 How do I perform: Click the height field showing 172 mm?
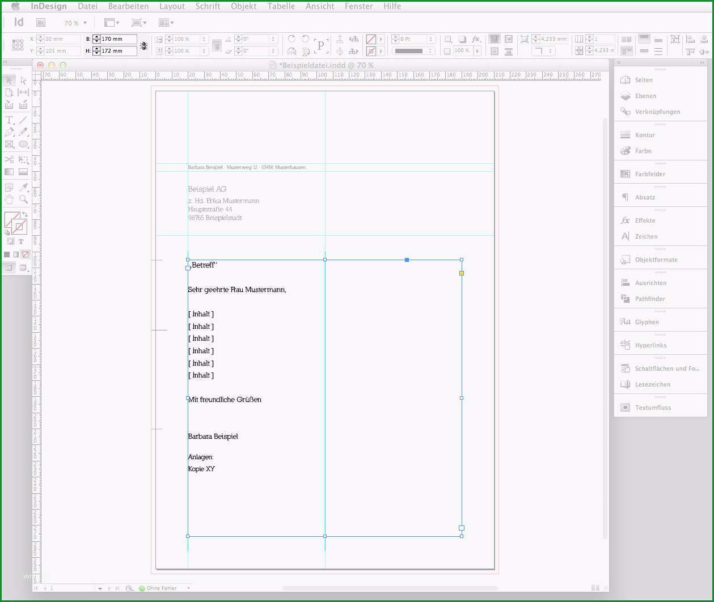(x=119, y=51)
